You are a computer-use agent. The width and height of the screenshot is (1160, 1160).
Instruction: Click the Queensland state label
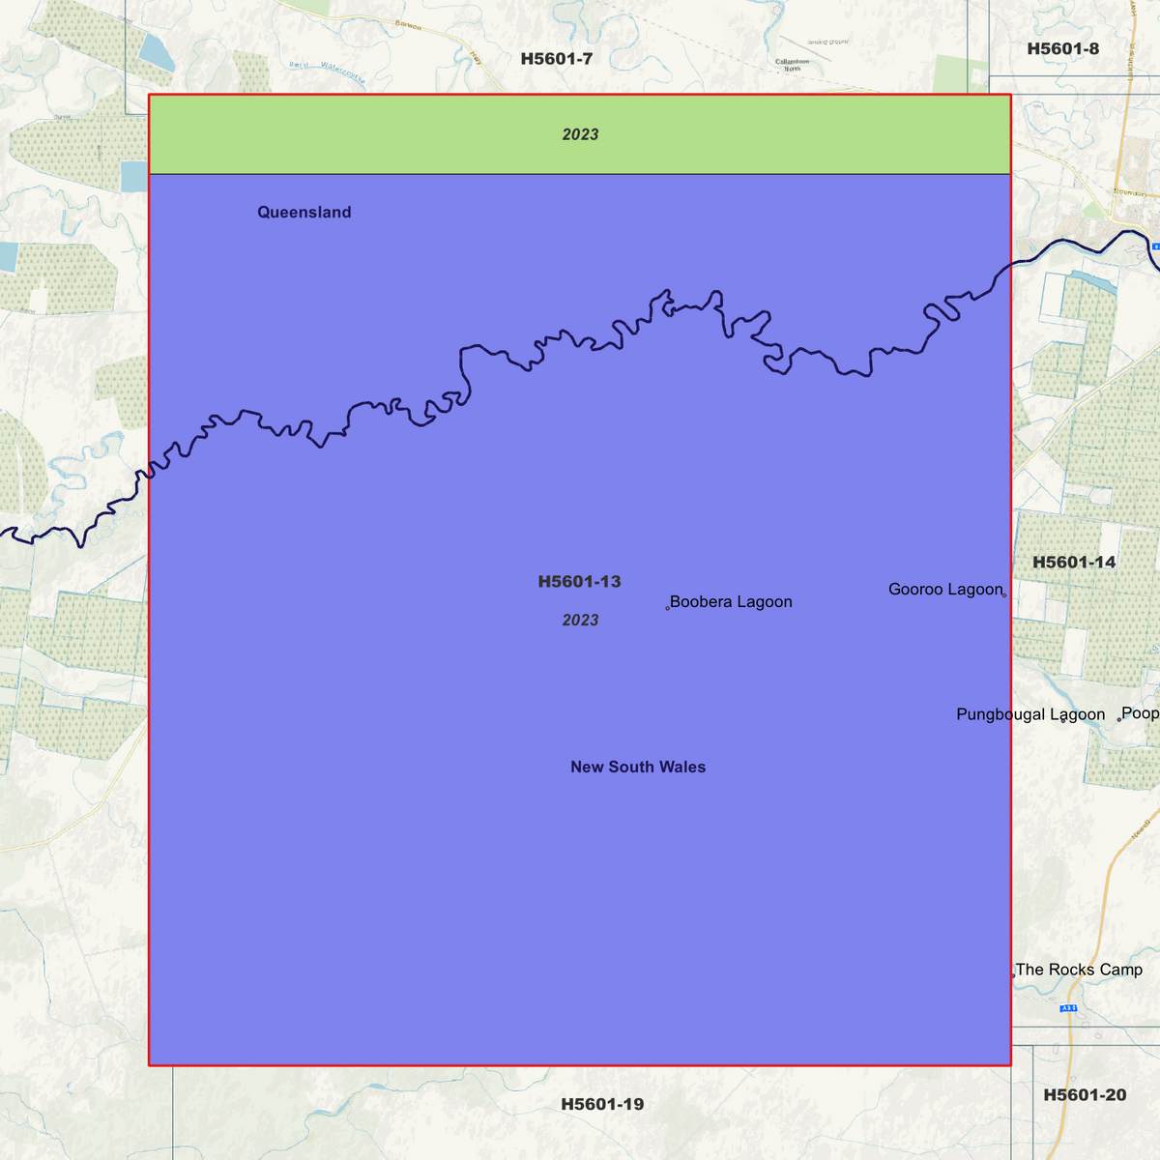tap(304, 213)
